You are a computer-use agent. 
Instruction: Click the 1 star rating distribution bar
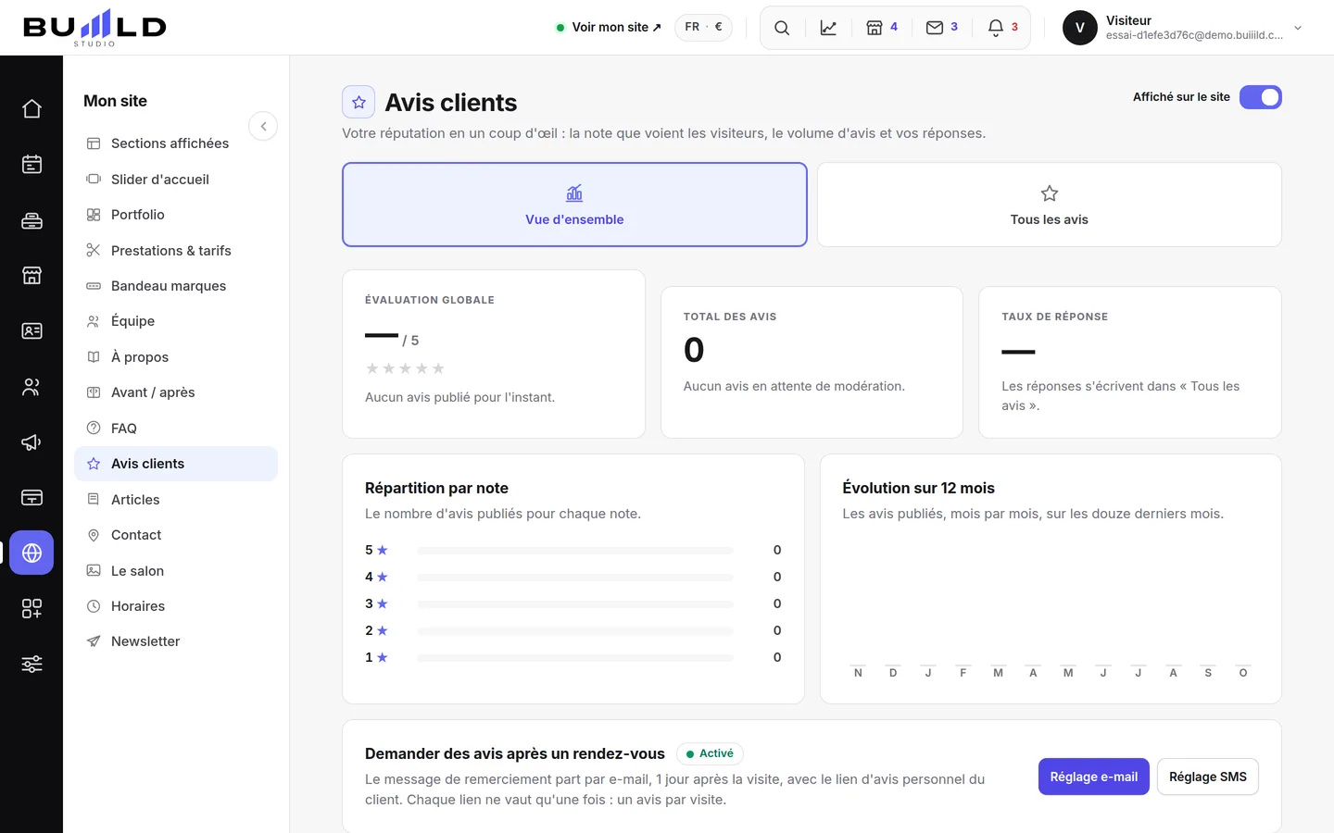574,657
